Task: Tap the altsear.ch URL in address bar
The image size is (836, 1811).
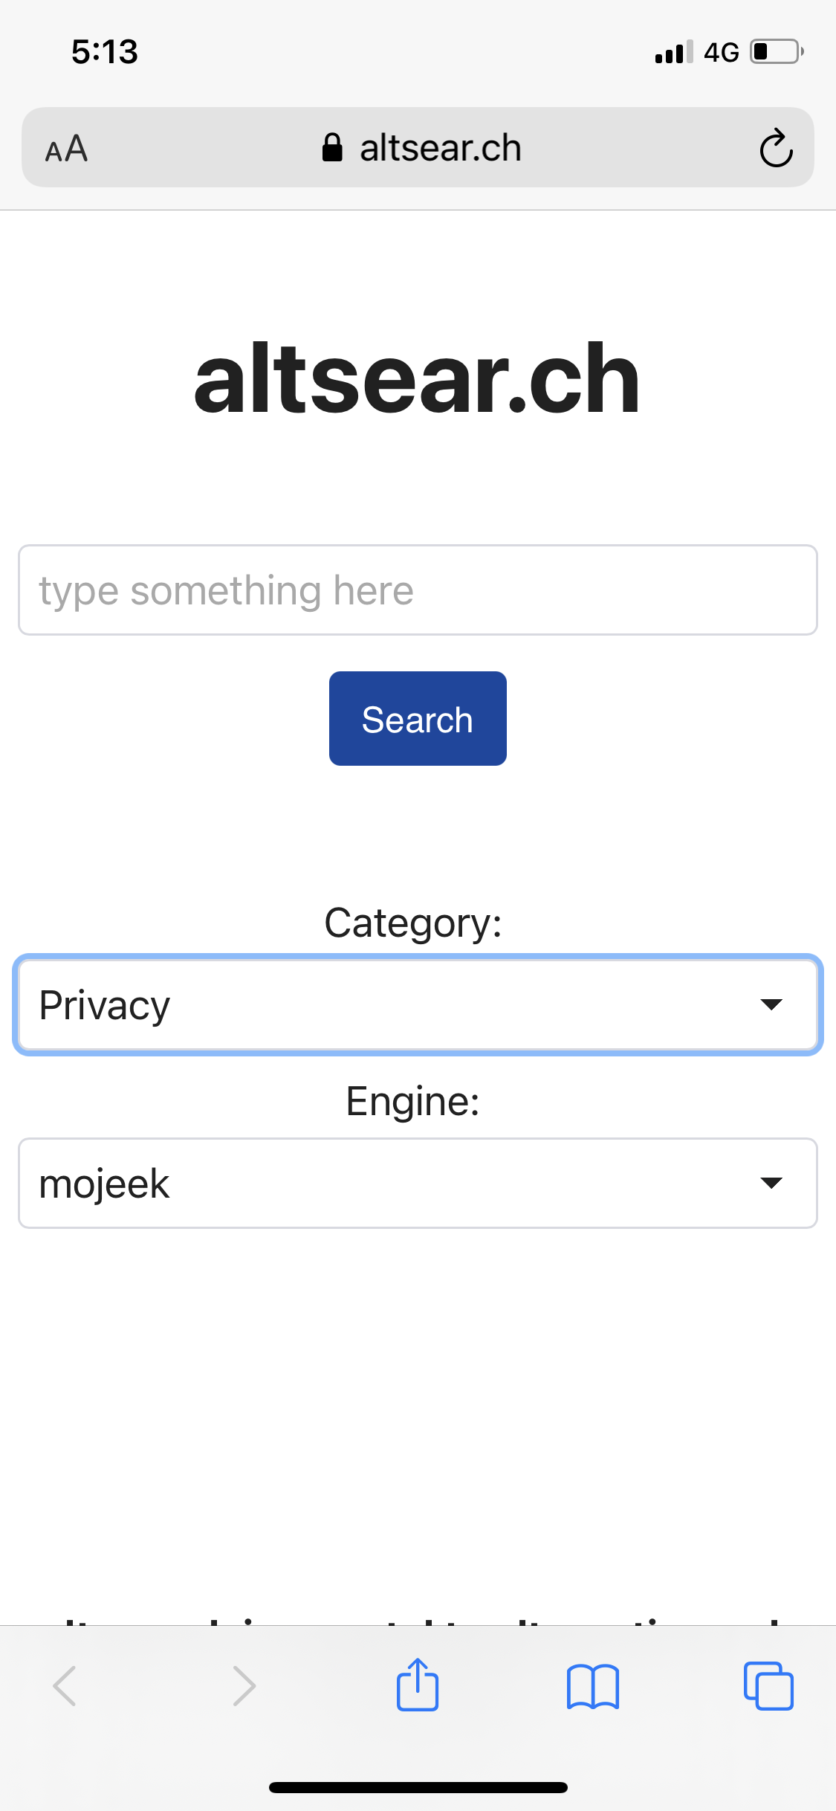Action: (x=440, y=148)
